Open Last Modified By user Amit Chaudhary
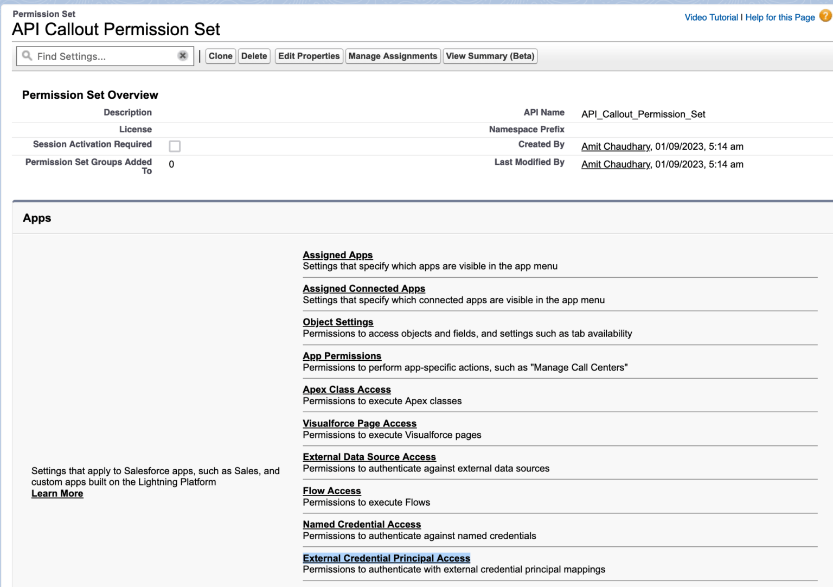 pos(616,164)
